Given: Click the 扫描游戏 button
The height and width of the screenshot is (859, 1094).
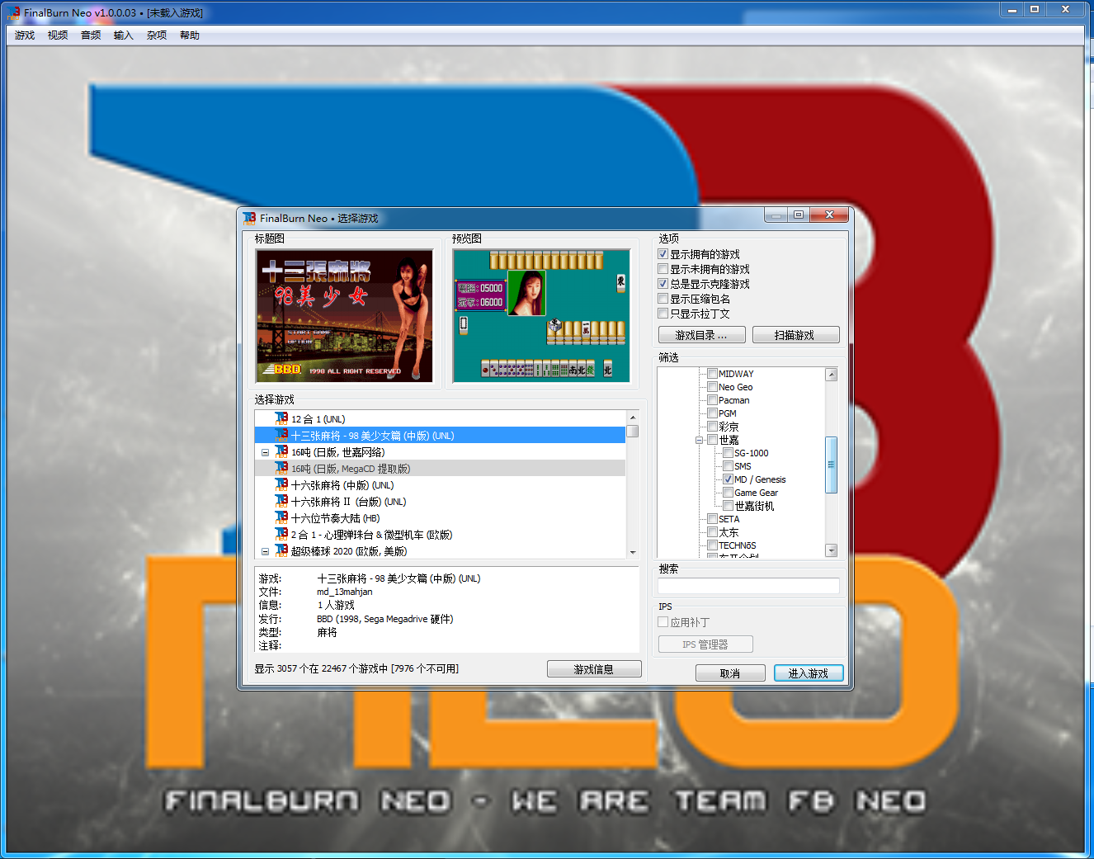Looking at the screenshot, I should click(795, 335).
